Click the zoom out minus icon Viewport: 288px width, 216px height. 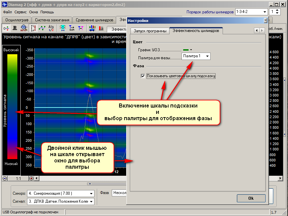pyautogui.click(x=5, y=178)
